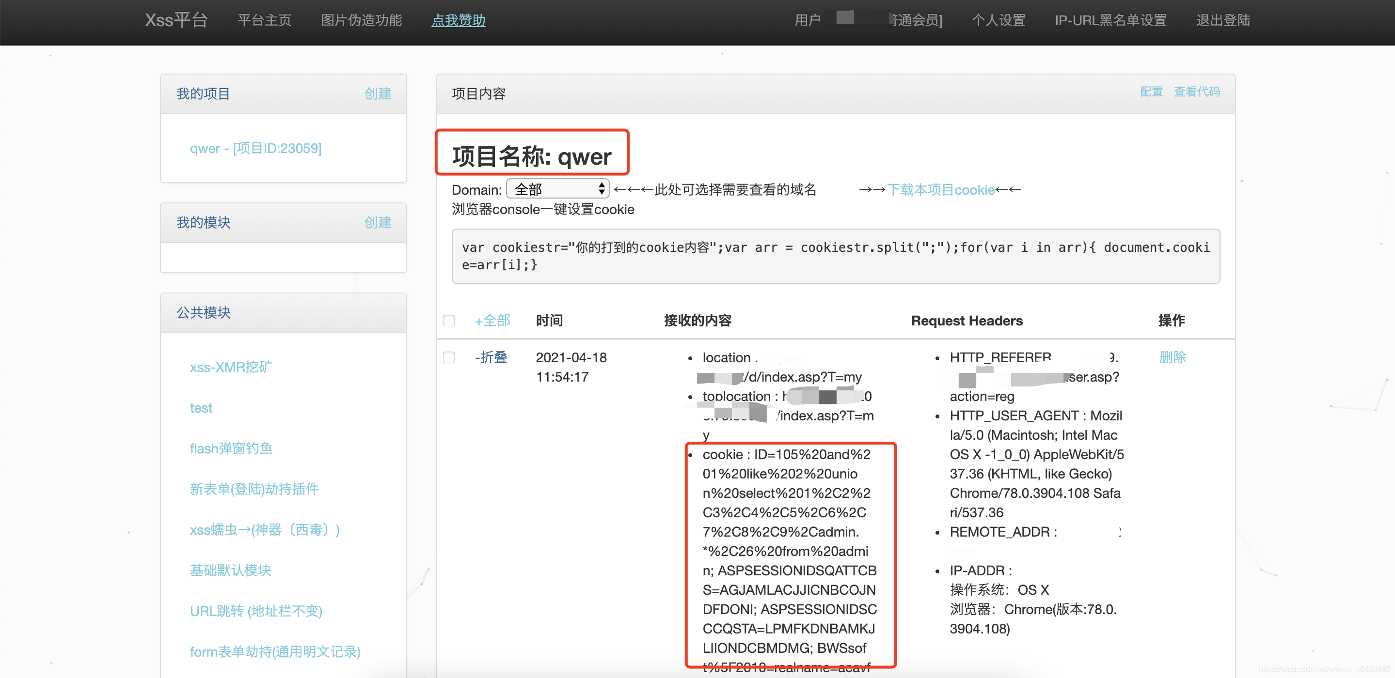Click the 浏览器console一键设置cookie text
This screenshot has height=678, width=1395.
pyautogui.click(x=543, y=209)
